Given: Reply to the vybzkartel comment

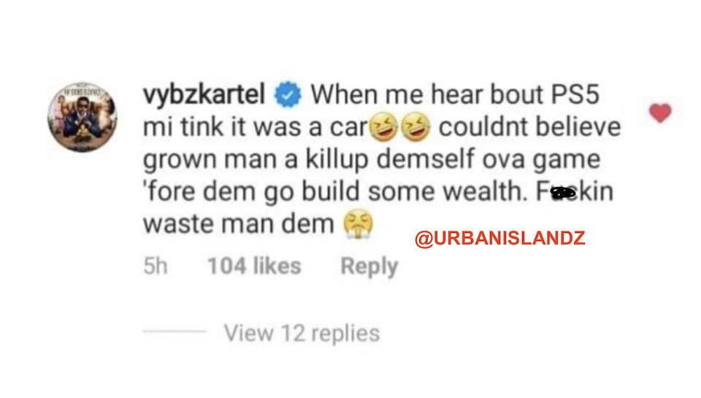Looking at the screenshot, I should 369,267.
